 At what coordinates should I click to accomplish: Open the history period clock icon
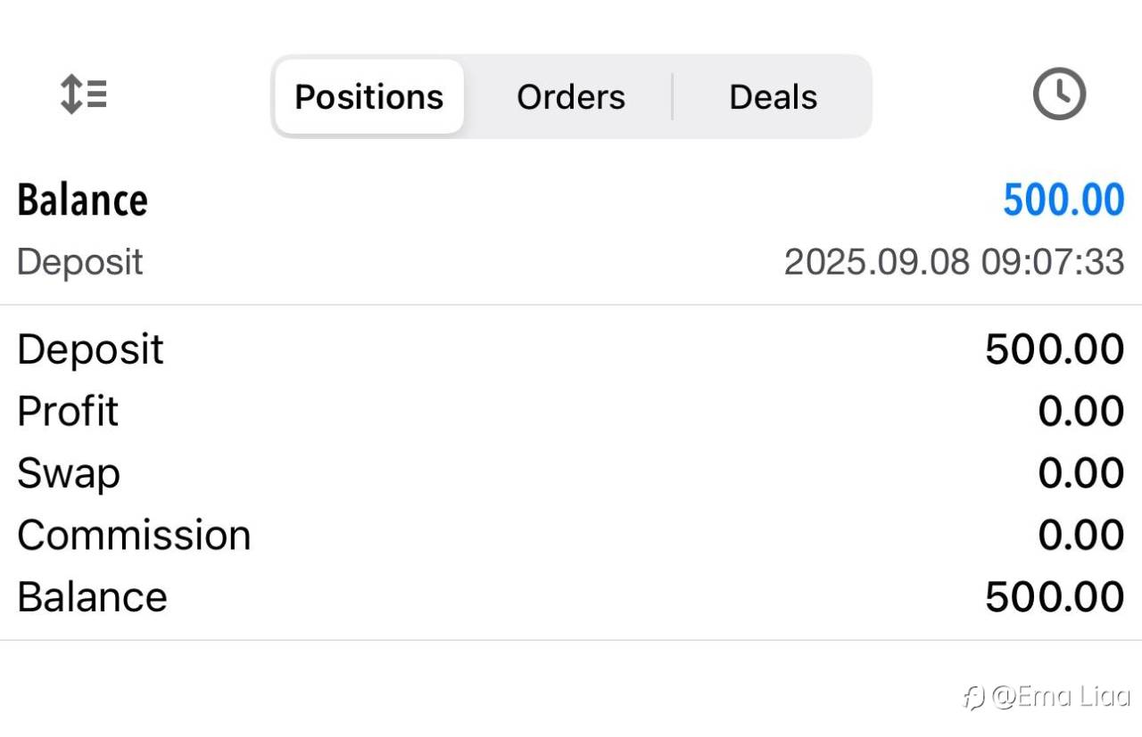click(x=1059, y=94)
